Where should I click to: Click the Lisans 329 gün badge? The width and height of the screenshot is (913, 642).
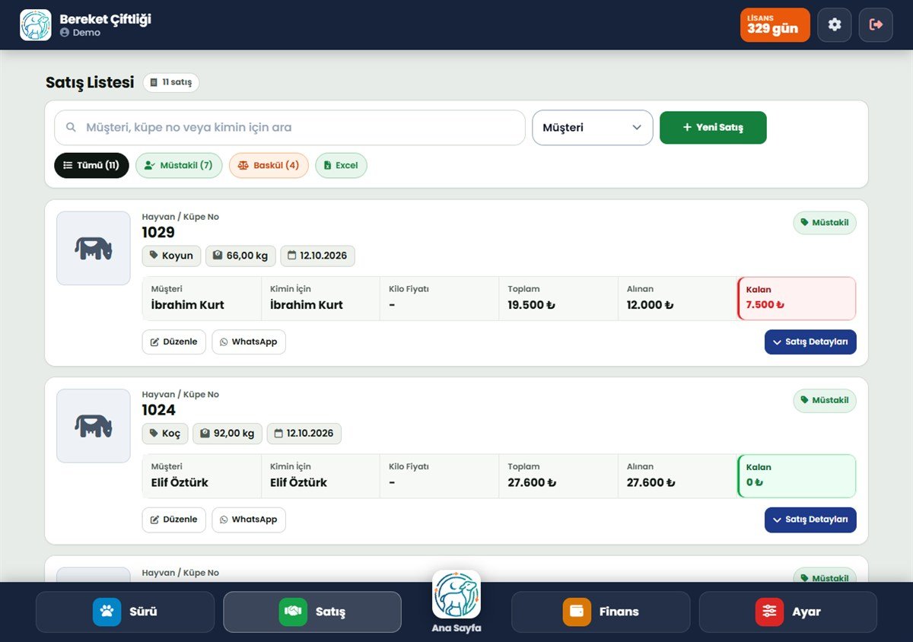point(775,25)
